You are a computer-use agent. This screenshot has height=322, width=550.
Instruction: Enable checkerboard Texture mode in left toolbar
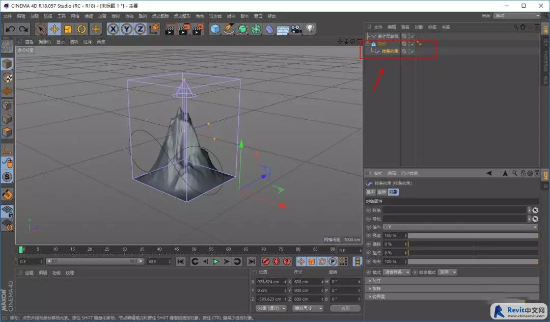[x=7, y=77]
